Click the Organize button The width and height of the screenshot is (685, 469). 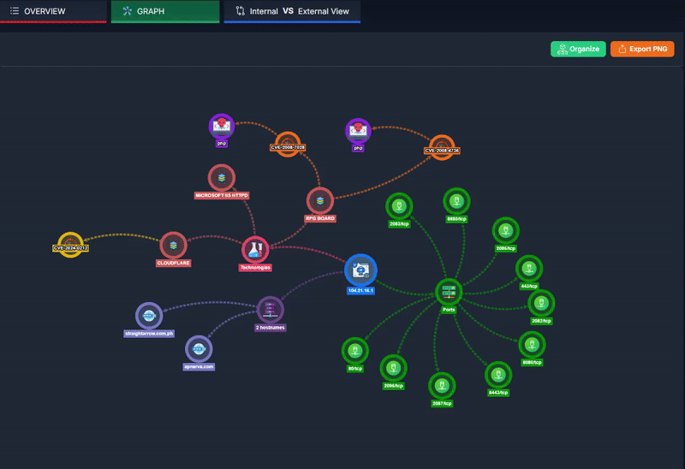tap(578, 49)
